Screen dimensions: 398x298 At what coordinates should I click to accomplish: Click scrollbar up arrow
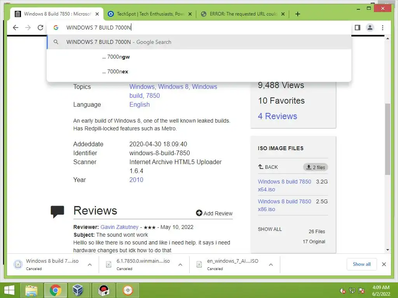[388, 38]
